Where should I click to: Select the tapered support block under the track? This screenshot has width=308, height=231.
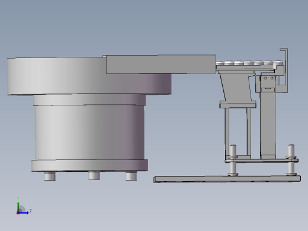[237, 87]
